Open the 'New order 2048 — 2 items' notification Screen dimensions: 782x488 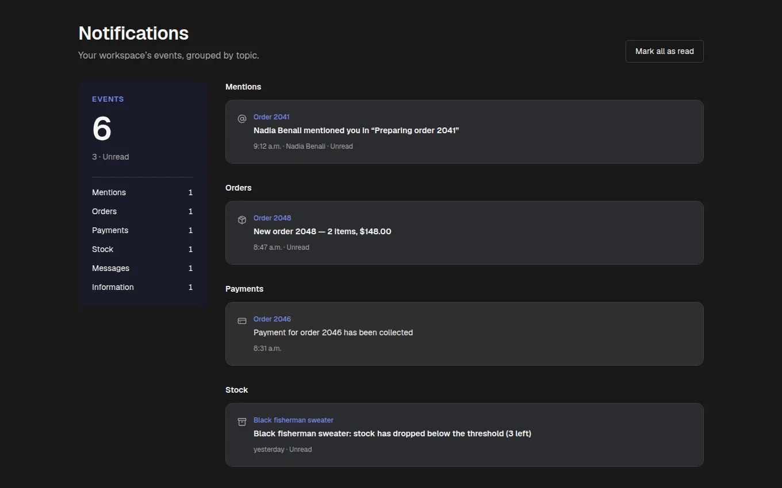322,231
